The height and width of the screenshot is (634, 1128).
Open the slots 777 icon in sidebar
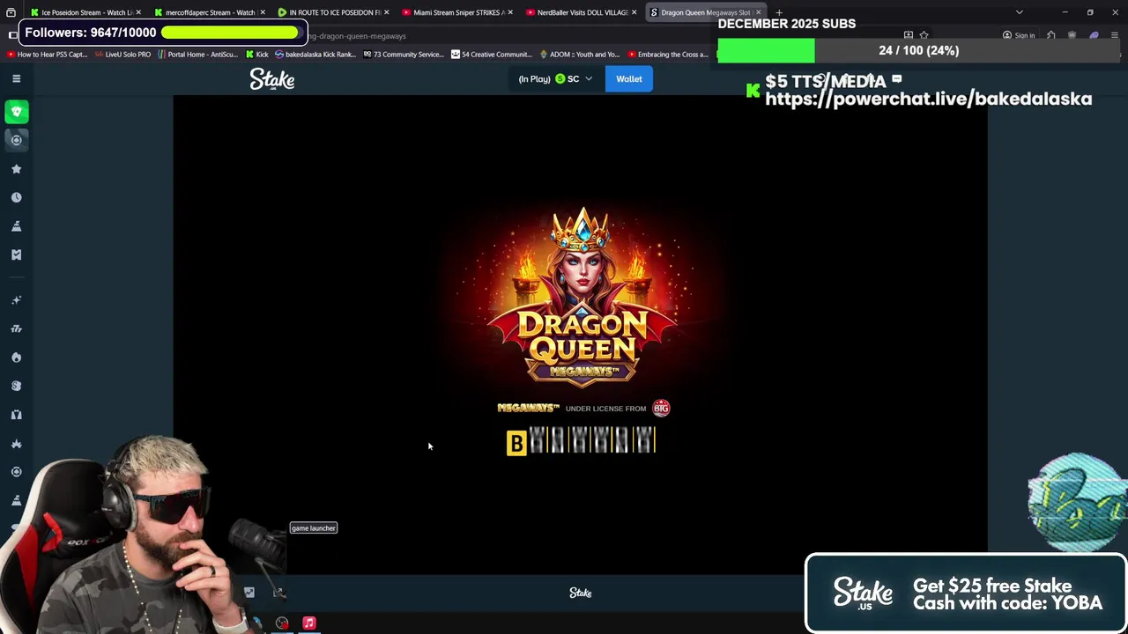click(x=16, y=328)
